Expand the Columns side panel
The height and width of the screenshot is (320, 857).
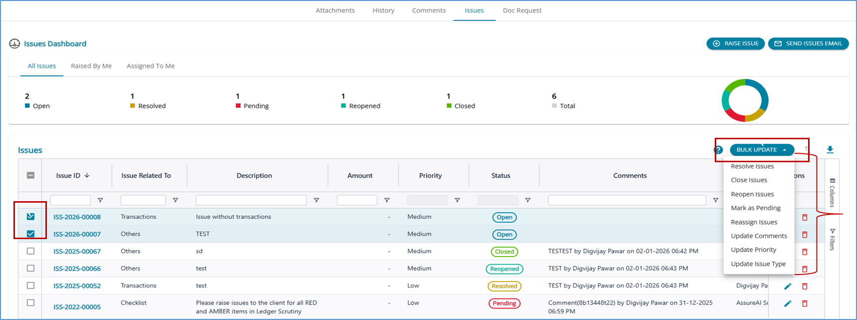click(832, 192)
